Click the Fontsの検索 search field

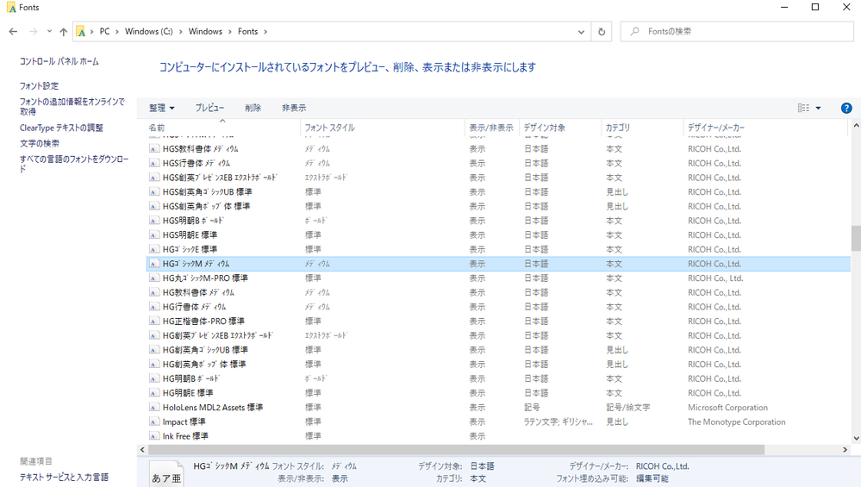pos(737,32)
